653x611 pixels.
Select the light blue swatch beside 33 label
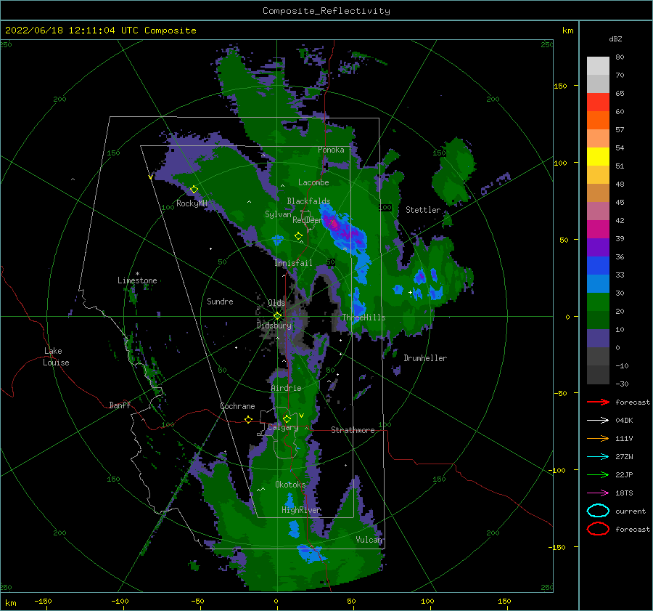point(598,284)
